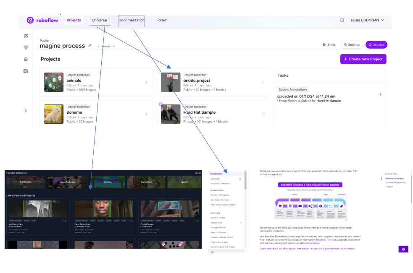Open Role-Based Access Control docs entry
This screenshot has height=273, width=413.
pyautogui.click(x=223, y=205)
